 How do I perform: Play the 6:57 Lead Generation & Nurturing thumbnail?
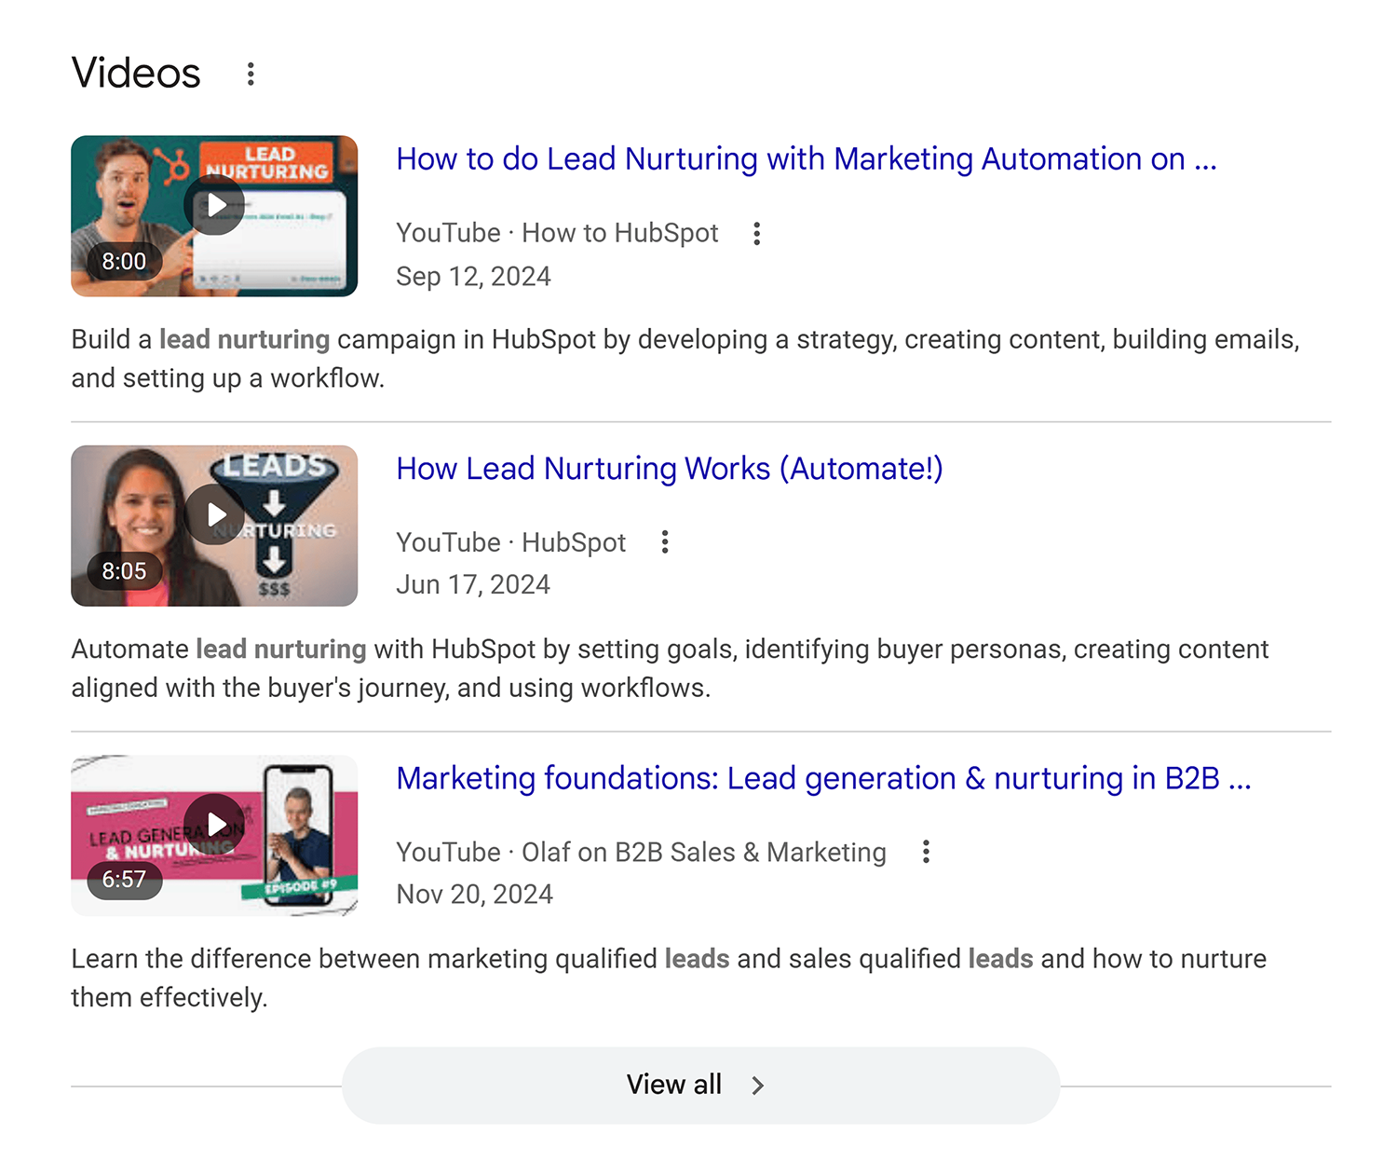click(214, 835)
